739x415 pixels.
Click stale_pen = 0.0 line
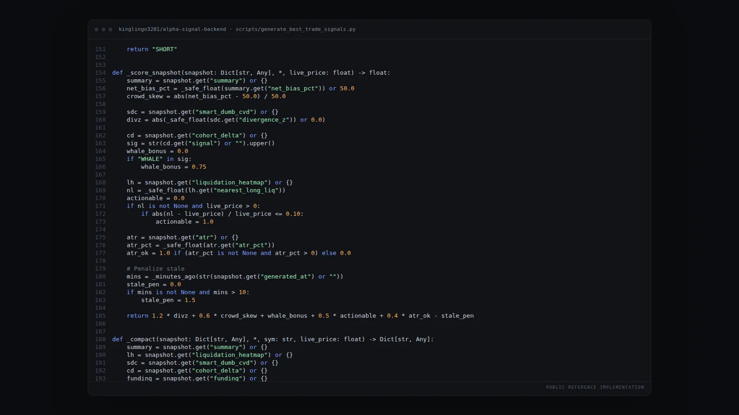154,285
